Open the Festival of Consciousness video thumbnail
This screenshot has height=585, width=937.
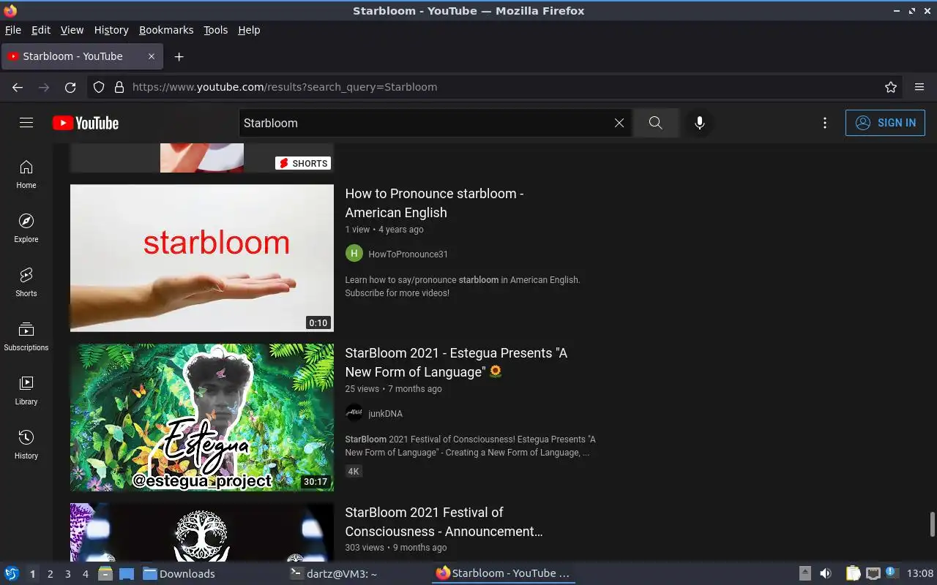(202, 532)
